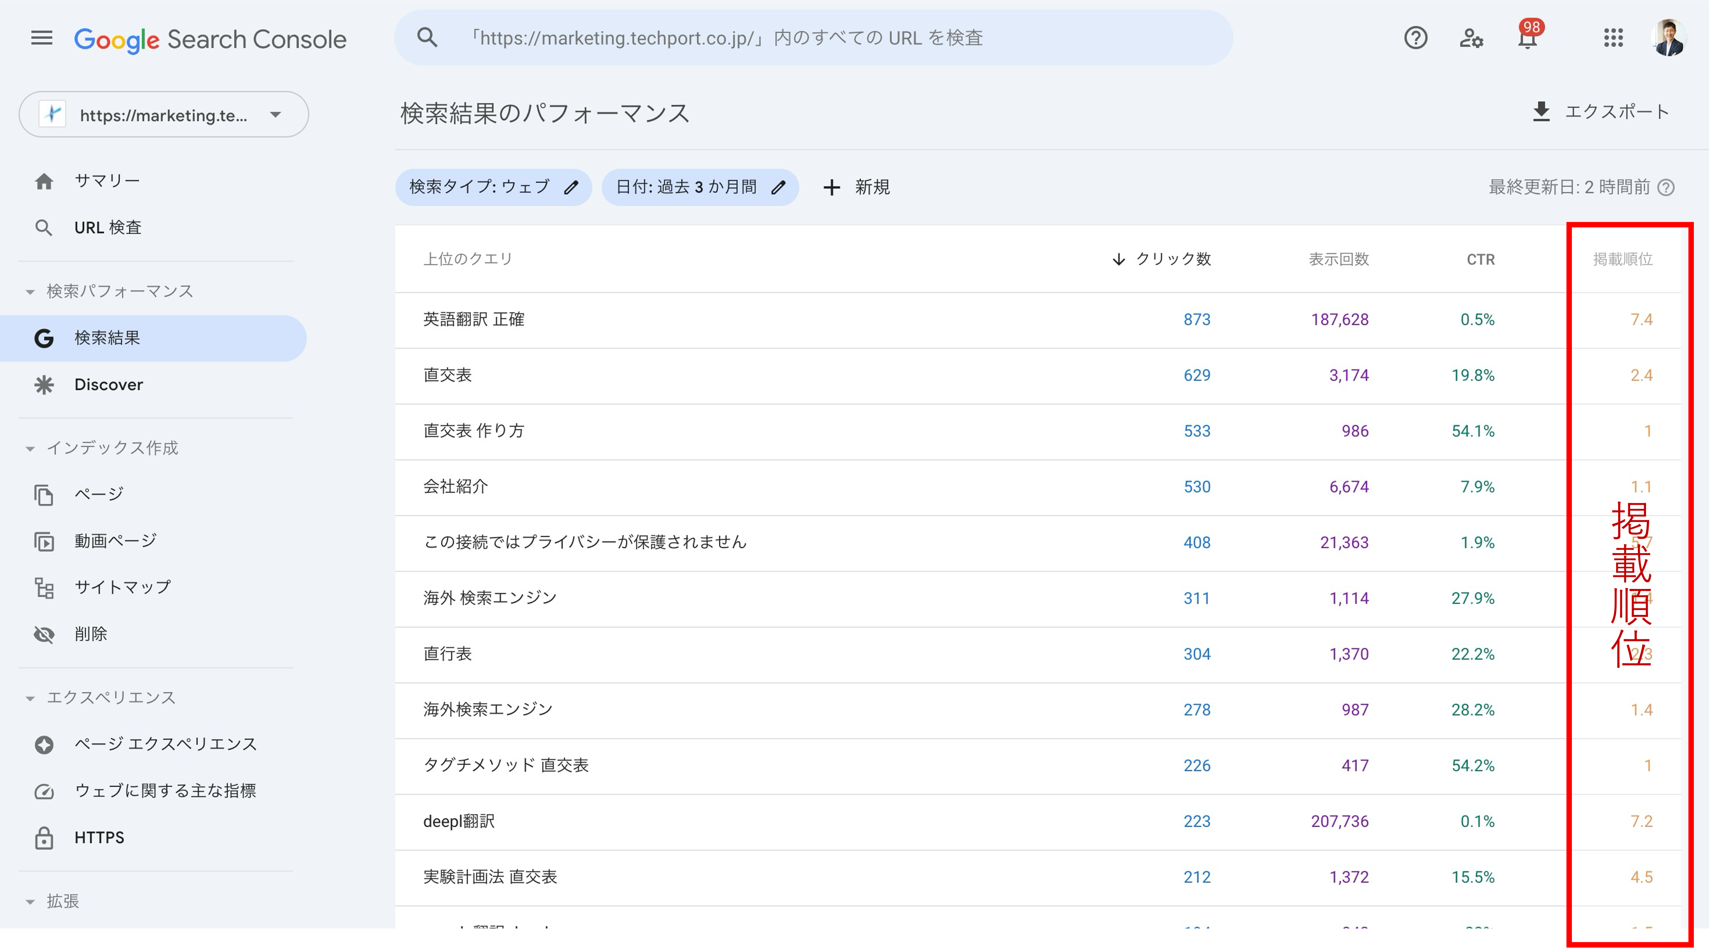The width and height of the screenshot is (1709, 948).
Task: Click the help icon beside last updated
Action: 1666,188
